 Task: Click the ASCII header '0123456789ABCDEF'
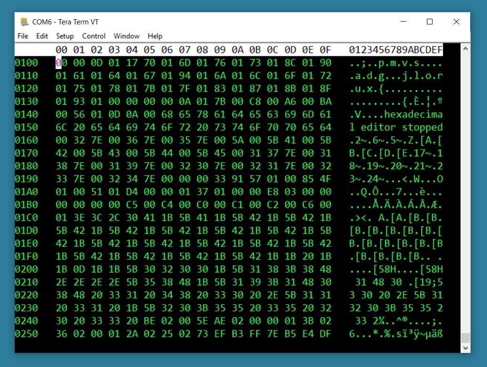click(396, 50)
